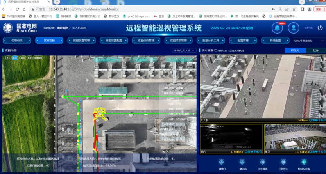Open the 220kV substation selector dropdown

pos(308,40)
